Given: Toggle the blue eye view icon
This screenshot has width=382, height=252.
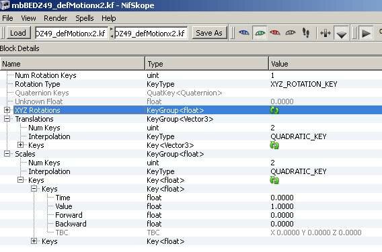Looking at the screenshot, I should pos(244,33).
